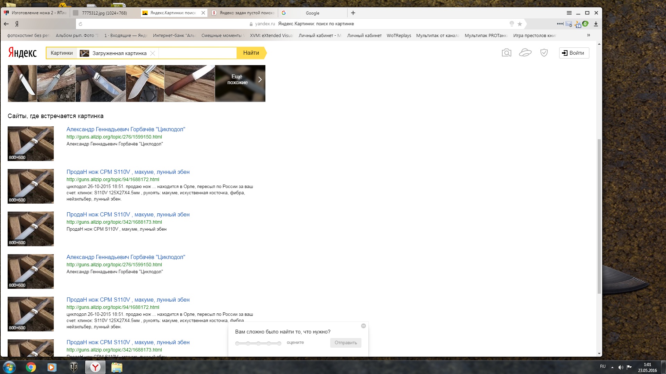Switch to 'Яндекс: задан пустой поиск' tab
This screenshot has width=666, height=374.
(x=244, y=13)
